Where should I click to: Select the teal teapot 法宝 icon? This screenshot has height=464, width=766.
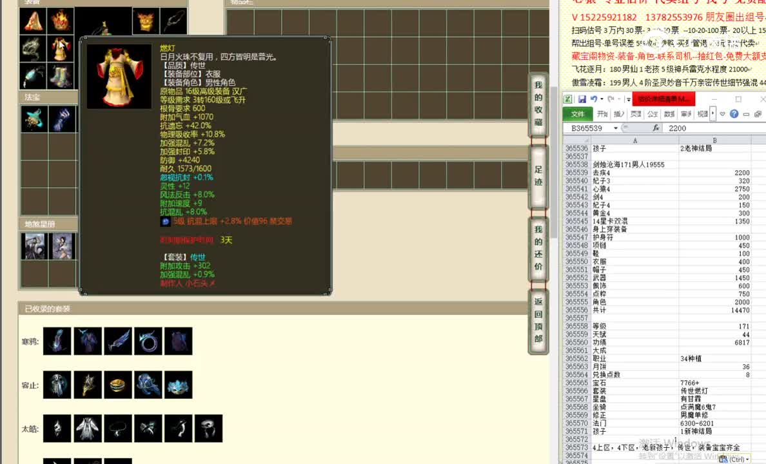34,119
